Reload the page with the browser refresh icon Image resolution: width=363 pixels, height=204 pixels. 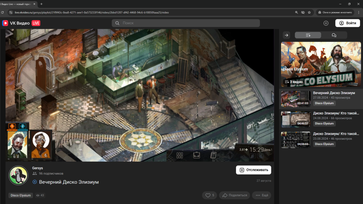click(3, 12)
